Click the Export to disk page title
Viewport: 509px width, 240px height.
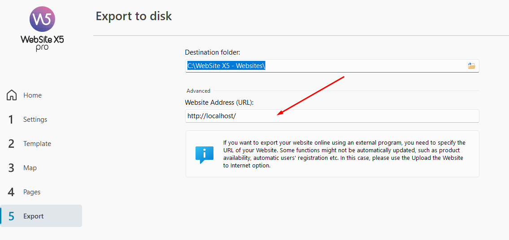pyautogui.click(x=134, y=17)
